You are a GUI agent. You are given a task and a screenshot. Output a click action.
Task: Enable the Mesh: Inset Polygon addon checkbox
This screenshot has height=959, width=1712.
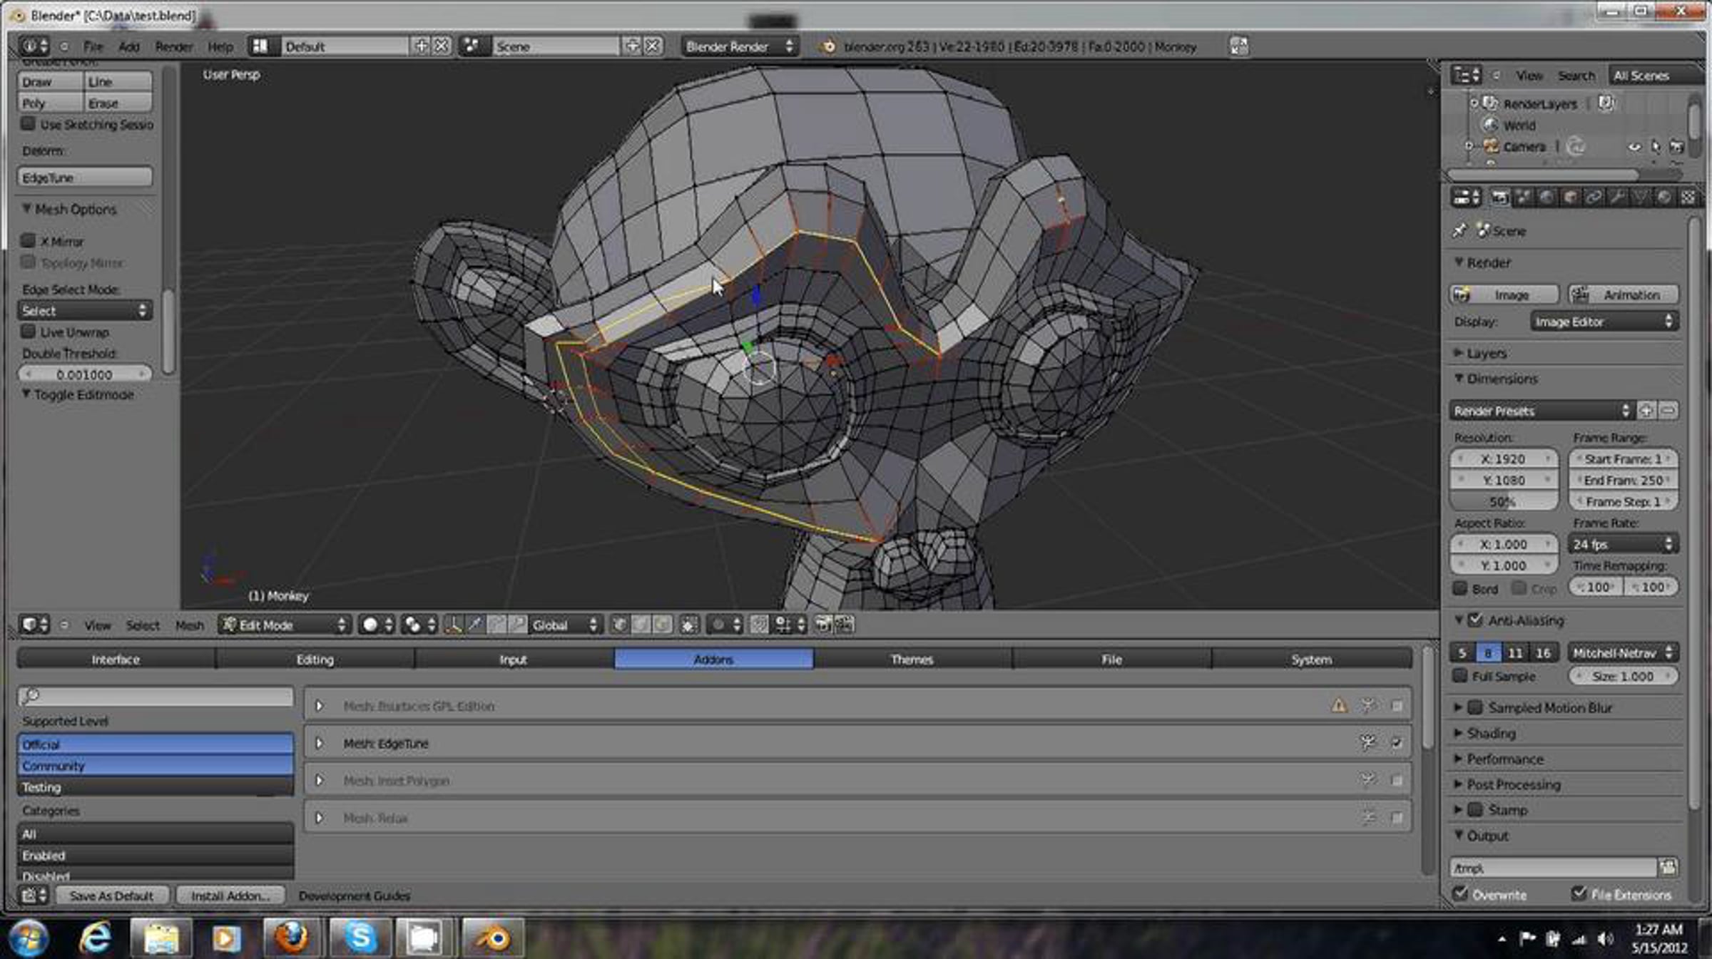[x=1396, y=781]
